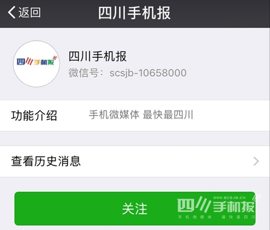Screen dimensions: 270x230
Task: Go back with the 返回 text
Action: (x=29, y=12)
